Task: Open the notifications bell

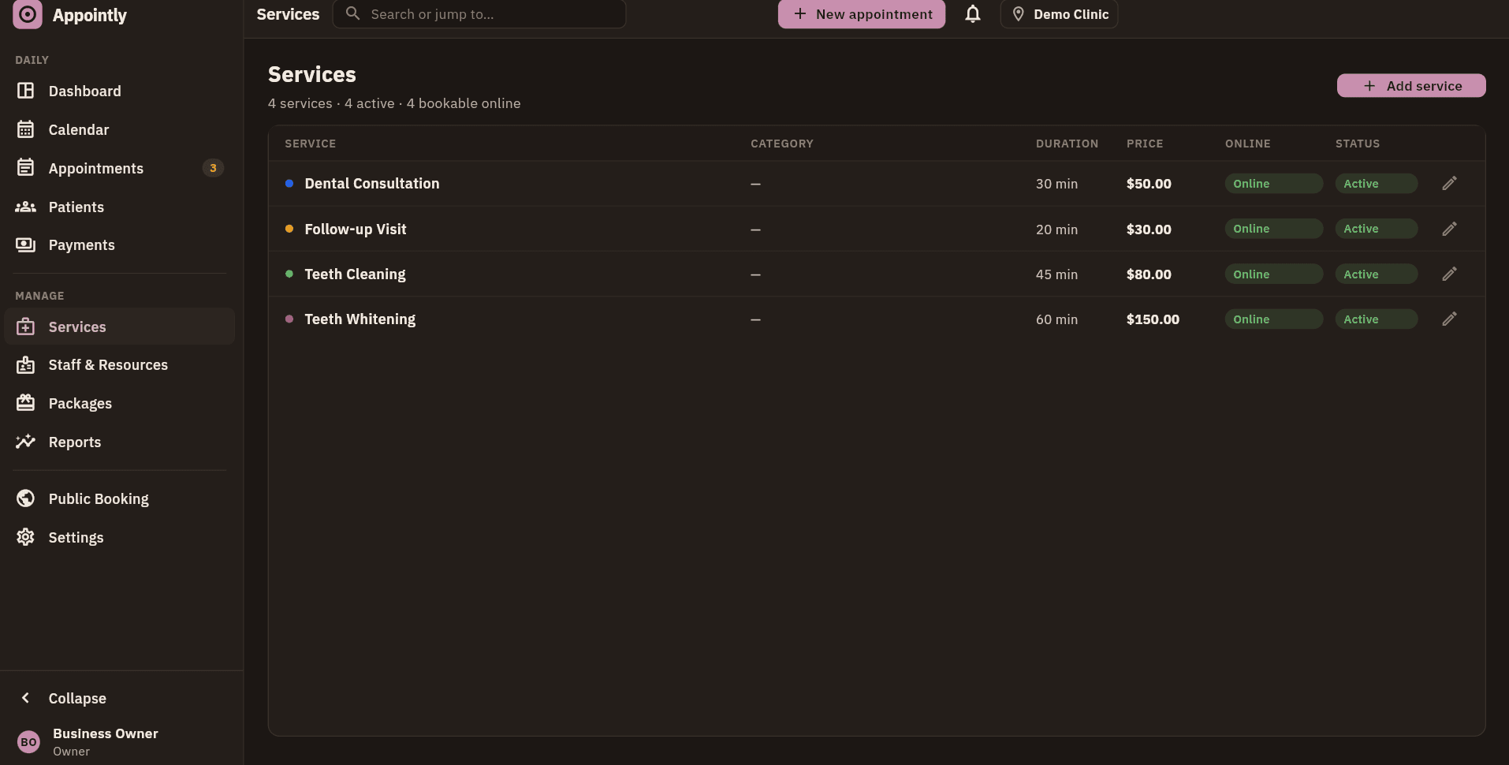Action: pos(973,14)
